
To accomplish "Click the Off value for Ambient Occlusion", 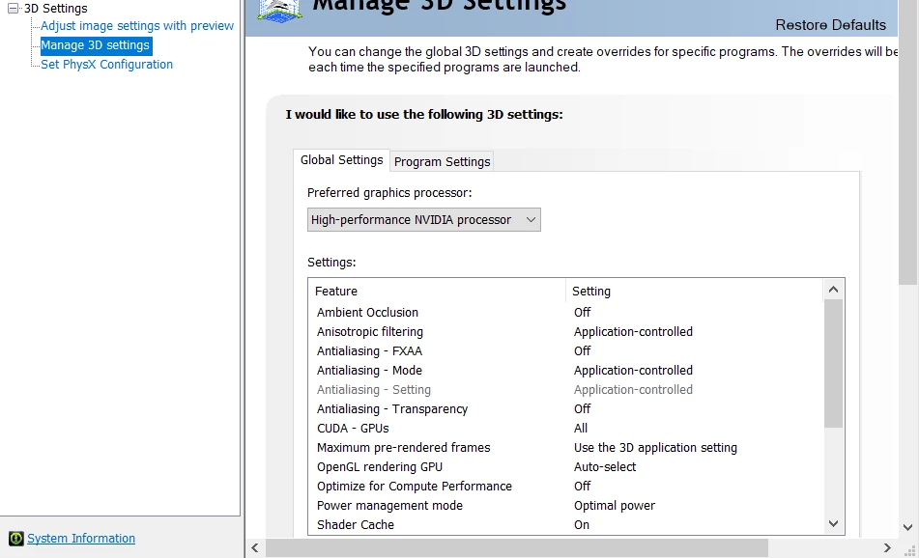I will pos(582,312).
